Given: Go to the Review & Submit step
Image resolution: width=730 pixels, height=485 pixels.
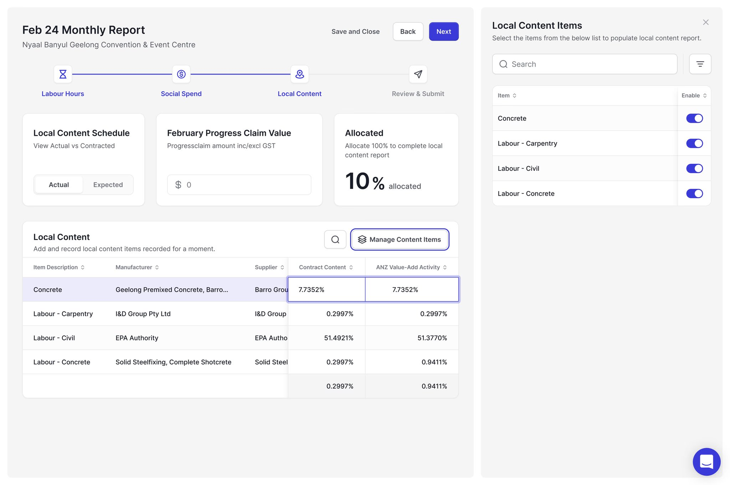Looking at the screenshot, I should [x=418, y=94].
